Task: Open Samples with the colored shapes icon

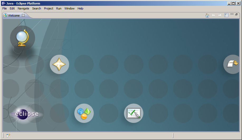Action: (x=84, y=113)
